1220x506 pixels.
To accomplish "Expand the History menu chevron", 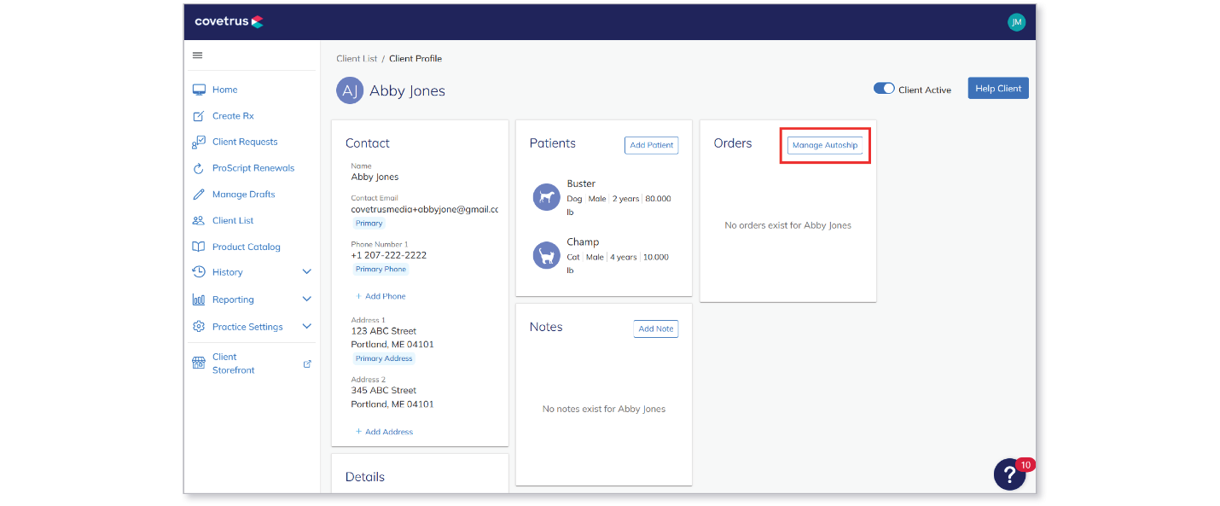I will click(x=307, y=272).
